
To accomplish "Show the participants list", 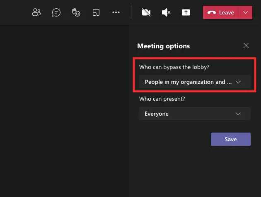I will click(x=36, y=12).
